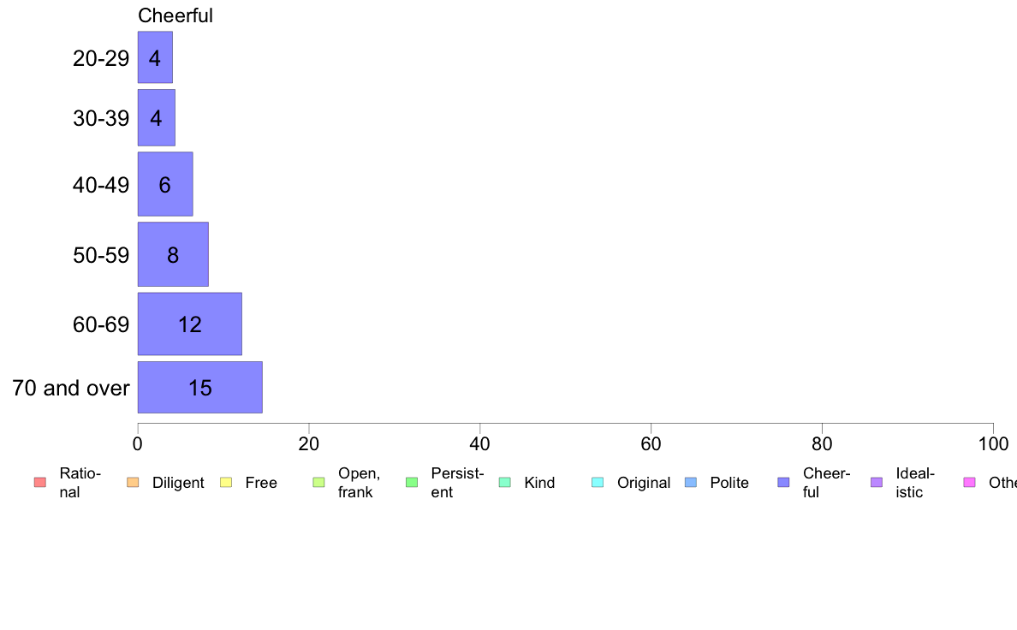The height and width of the screenshot is (630, 1017).
Task: Click the Kind legend swatch
Action: (504, 482)
